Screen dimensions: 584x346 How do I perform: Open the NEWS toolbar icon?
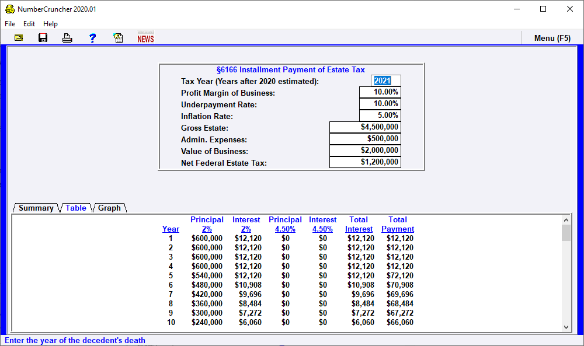tap(145, 37)
